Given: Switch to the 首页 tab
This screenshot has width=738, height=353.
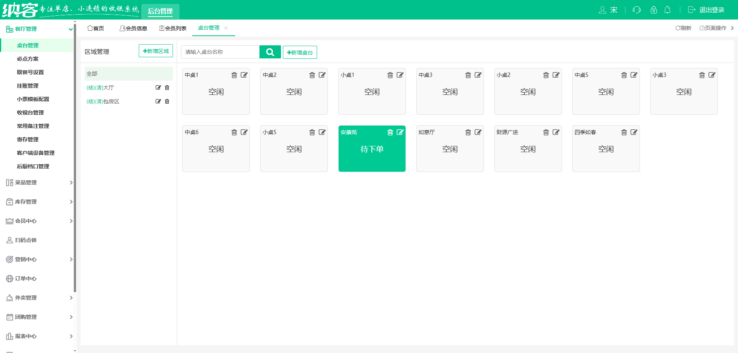Looking at the screenshot, I should pos(95,28).
